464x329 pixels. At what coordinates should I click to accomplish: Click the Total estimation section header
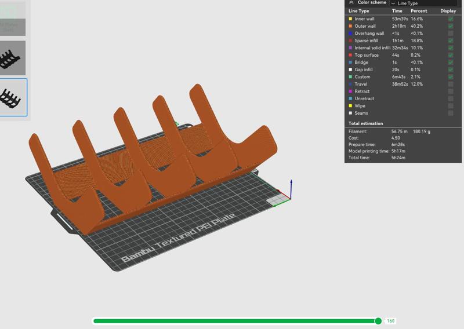pyautogui.click(x=365, y=123)
